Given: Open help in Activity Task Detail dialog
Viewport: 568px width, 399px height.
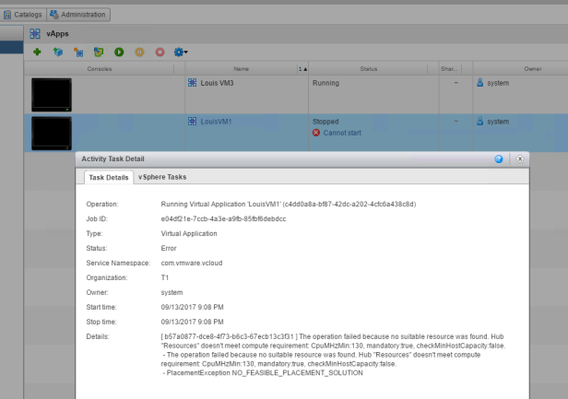Looking at the screenshot, I should [x=499, y=158].
